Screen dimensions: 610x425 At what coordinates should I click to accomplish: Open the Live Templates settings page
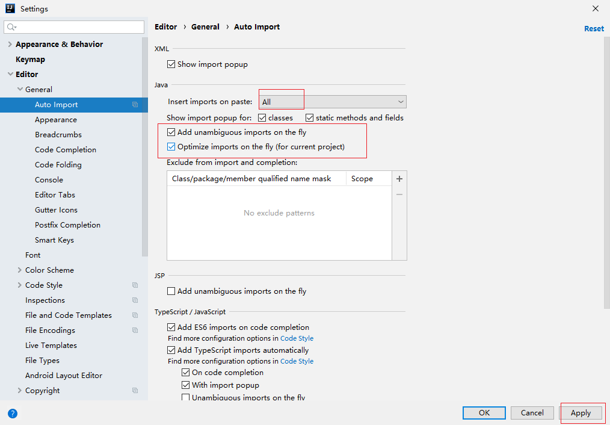click(x=51, y=345)
